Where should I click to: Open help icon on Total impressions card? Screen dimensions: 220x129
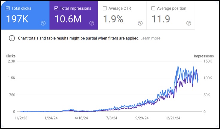point(92,23)
